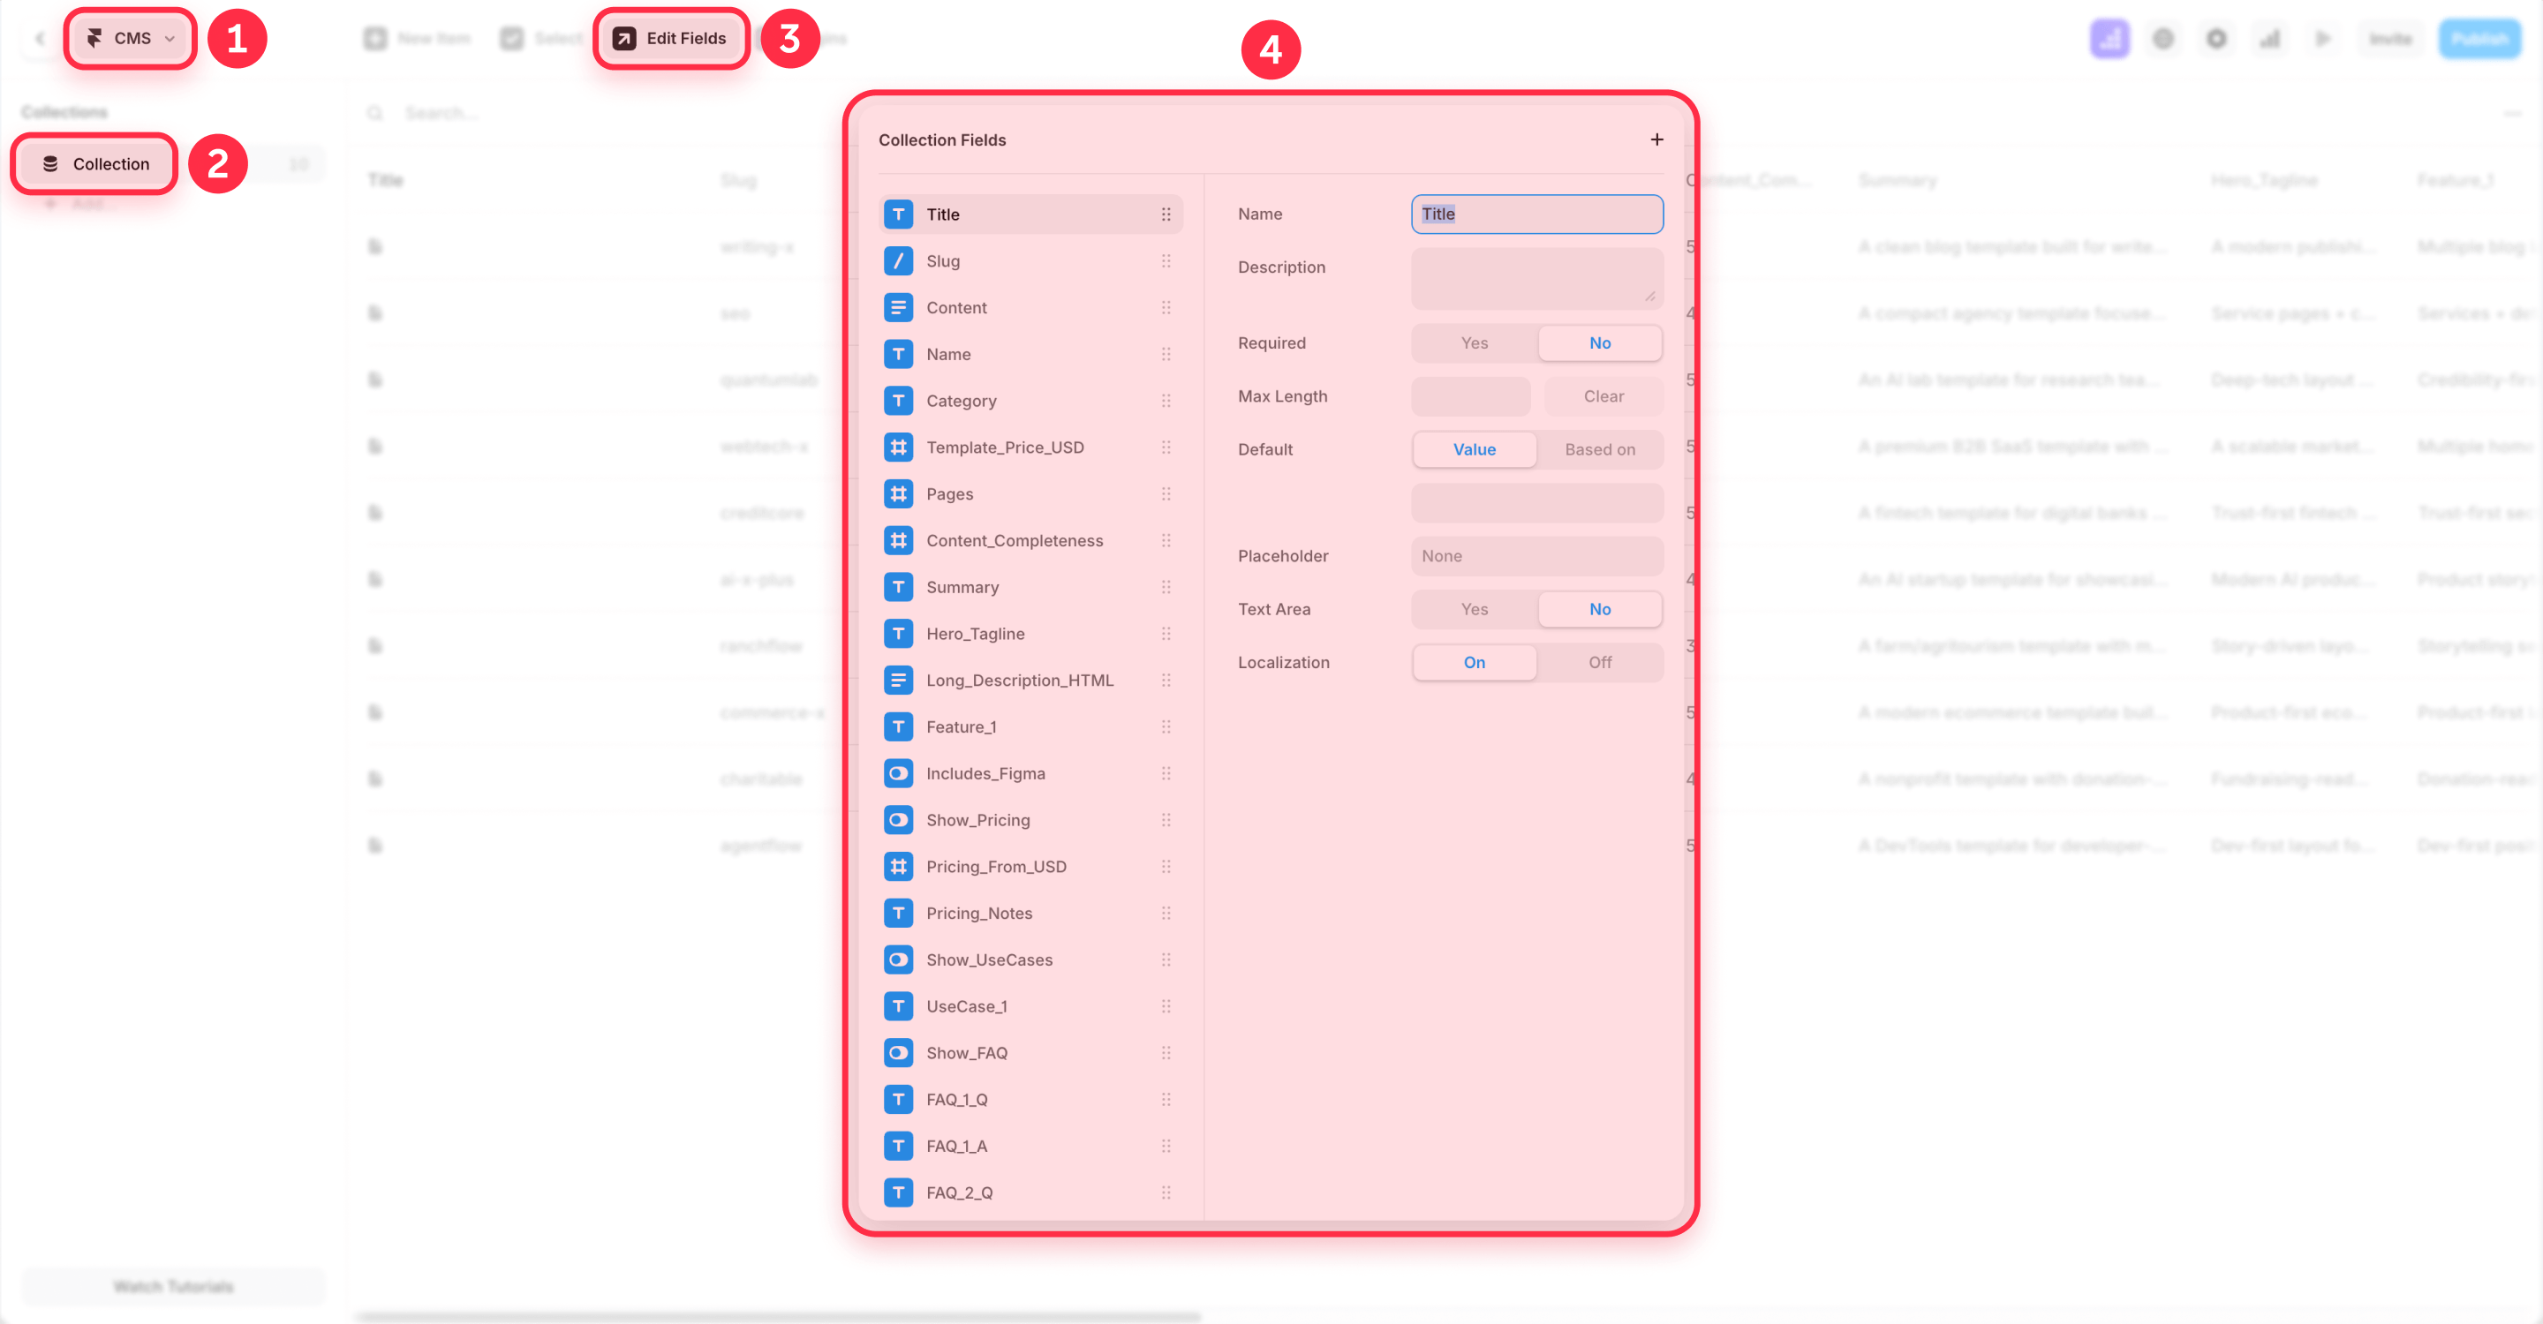Screen dimensions: 2543x1324
Task: Set Required to Yes
Action: point(1473,342)
